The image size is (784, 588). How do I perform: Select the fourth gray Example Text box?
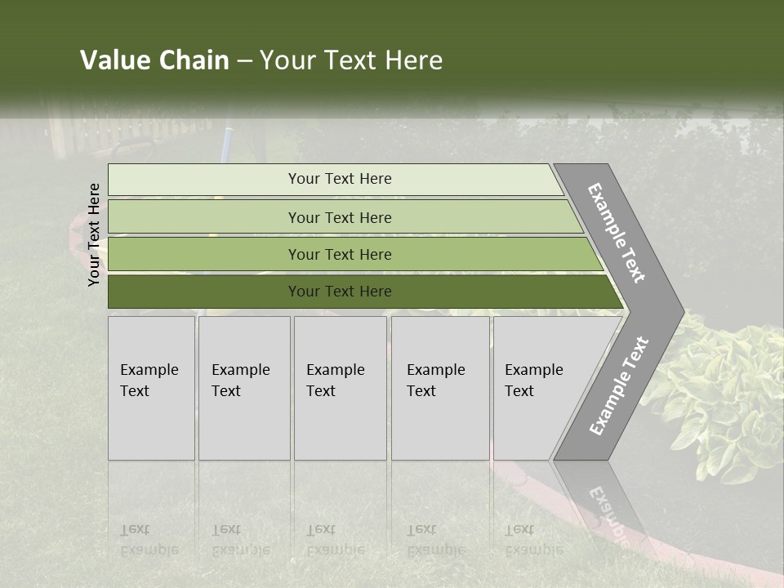pyautogui.click(x=440, y=388)
